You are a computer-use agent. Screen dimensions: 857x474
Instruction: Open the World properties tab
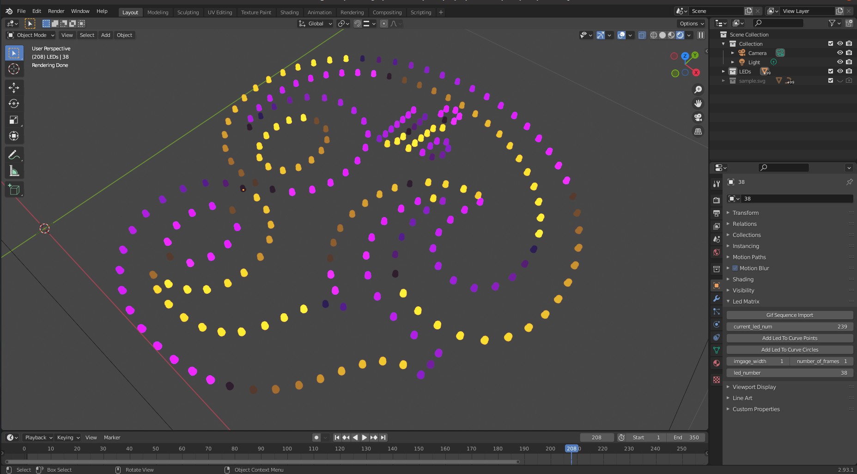click(717, 252)
